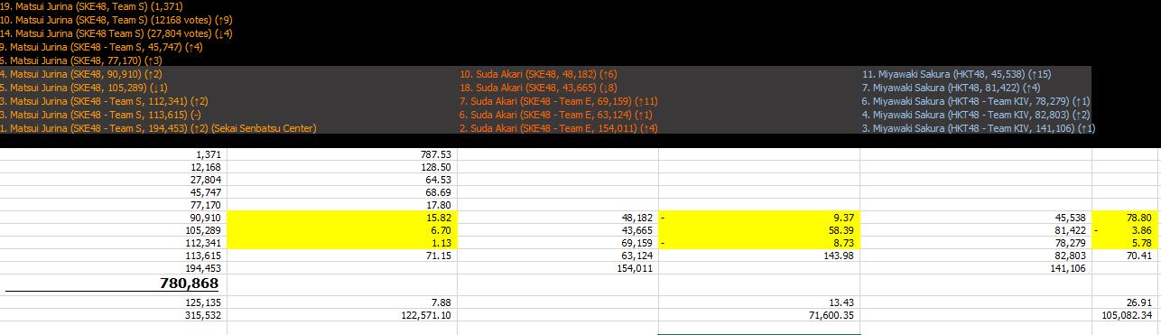Select the cell showing 64.53

[x=341, y=181]
